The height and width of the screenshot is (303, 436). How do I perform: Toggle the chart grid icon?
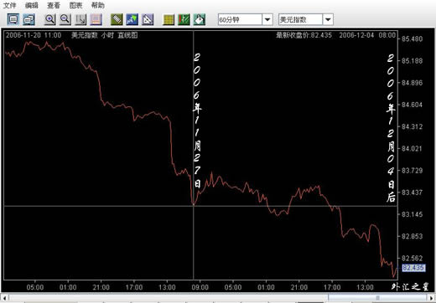[169, 19]
